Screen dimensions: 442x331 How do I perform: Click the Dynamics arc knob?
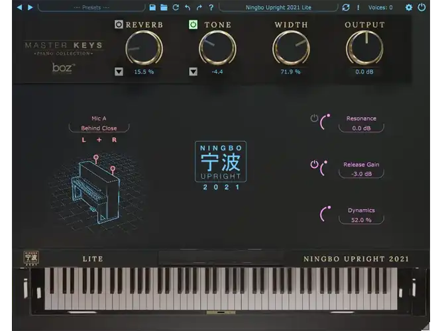325,214
